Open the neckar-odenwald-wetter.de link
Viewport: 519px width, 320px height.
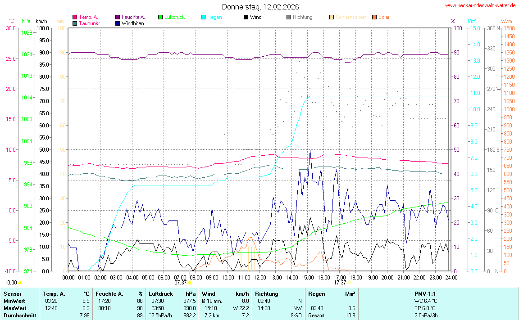point(480,5)
